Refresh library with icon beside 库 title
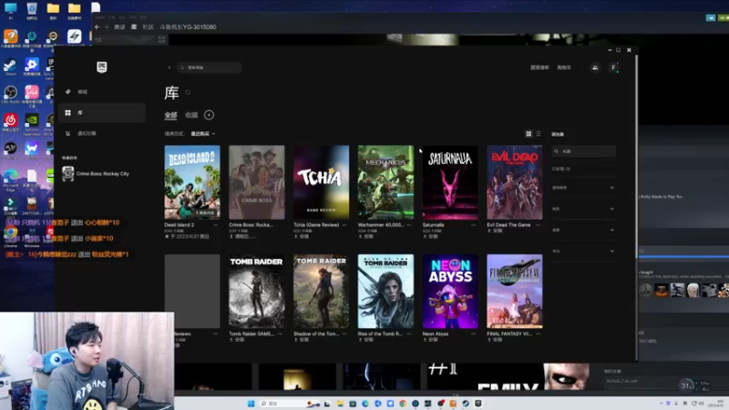The width and height of the screenshot is (729, 410). pyautogui.click(x=188, y=92)
